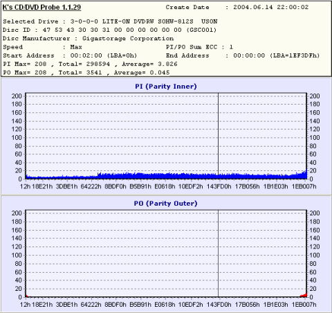Click 8BDF0h label under PO chart
This screenshot has width=332, height=313.
pyautogui.click(x=116, y=305)
